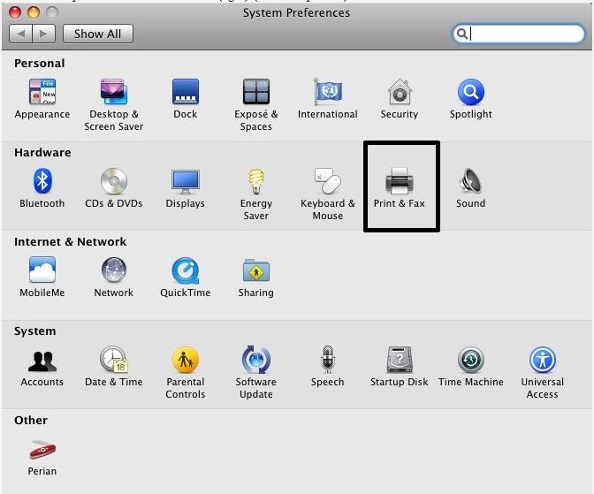Open Print & Fax printer icon
Image resolution: width=594 pixels, height=494 pixels.
click(x=400, y=181)
